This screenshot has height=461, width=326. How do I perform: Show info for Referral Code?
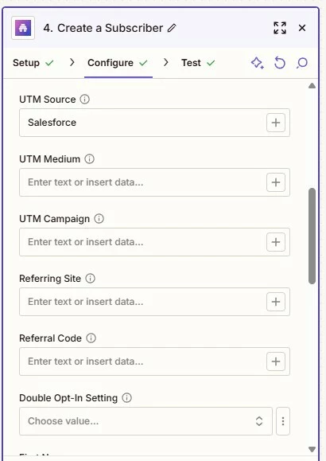pos(91,338)
